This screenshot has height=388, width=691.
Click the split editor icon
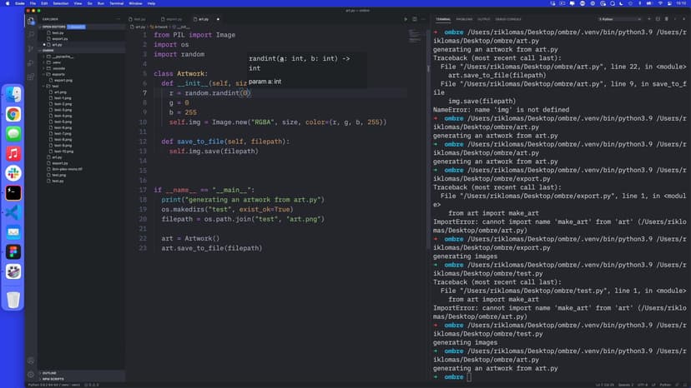[415, 18]
